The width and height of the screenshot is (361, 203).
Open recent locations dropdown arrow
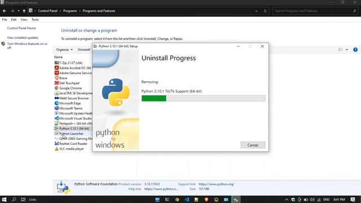coord(19,11)
